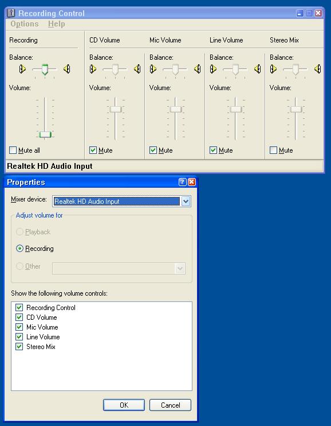331x426 pixels.
Task: Unmute the Mic Volume channel
Action: 153,150
